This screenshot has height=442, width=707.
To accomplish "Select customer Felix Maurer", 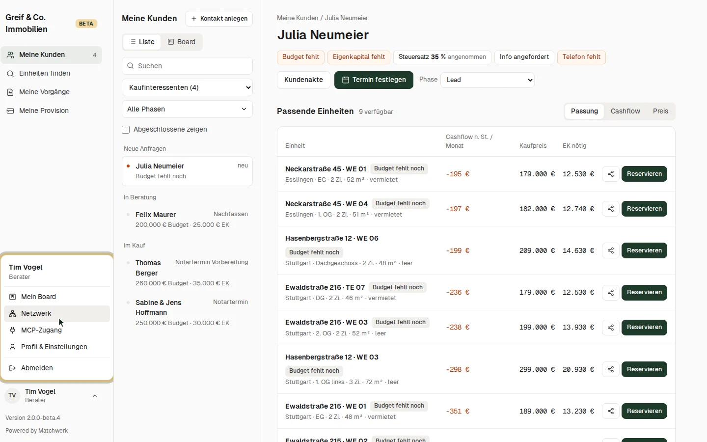I will pyautogui.click(x=187, y=220).
